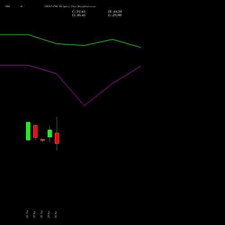
Task: Click the low price "L: 28.00"
Action: (115, 15)
